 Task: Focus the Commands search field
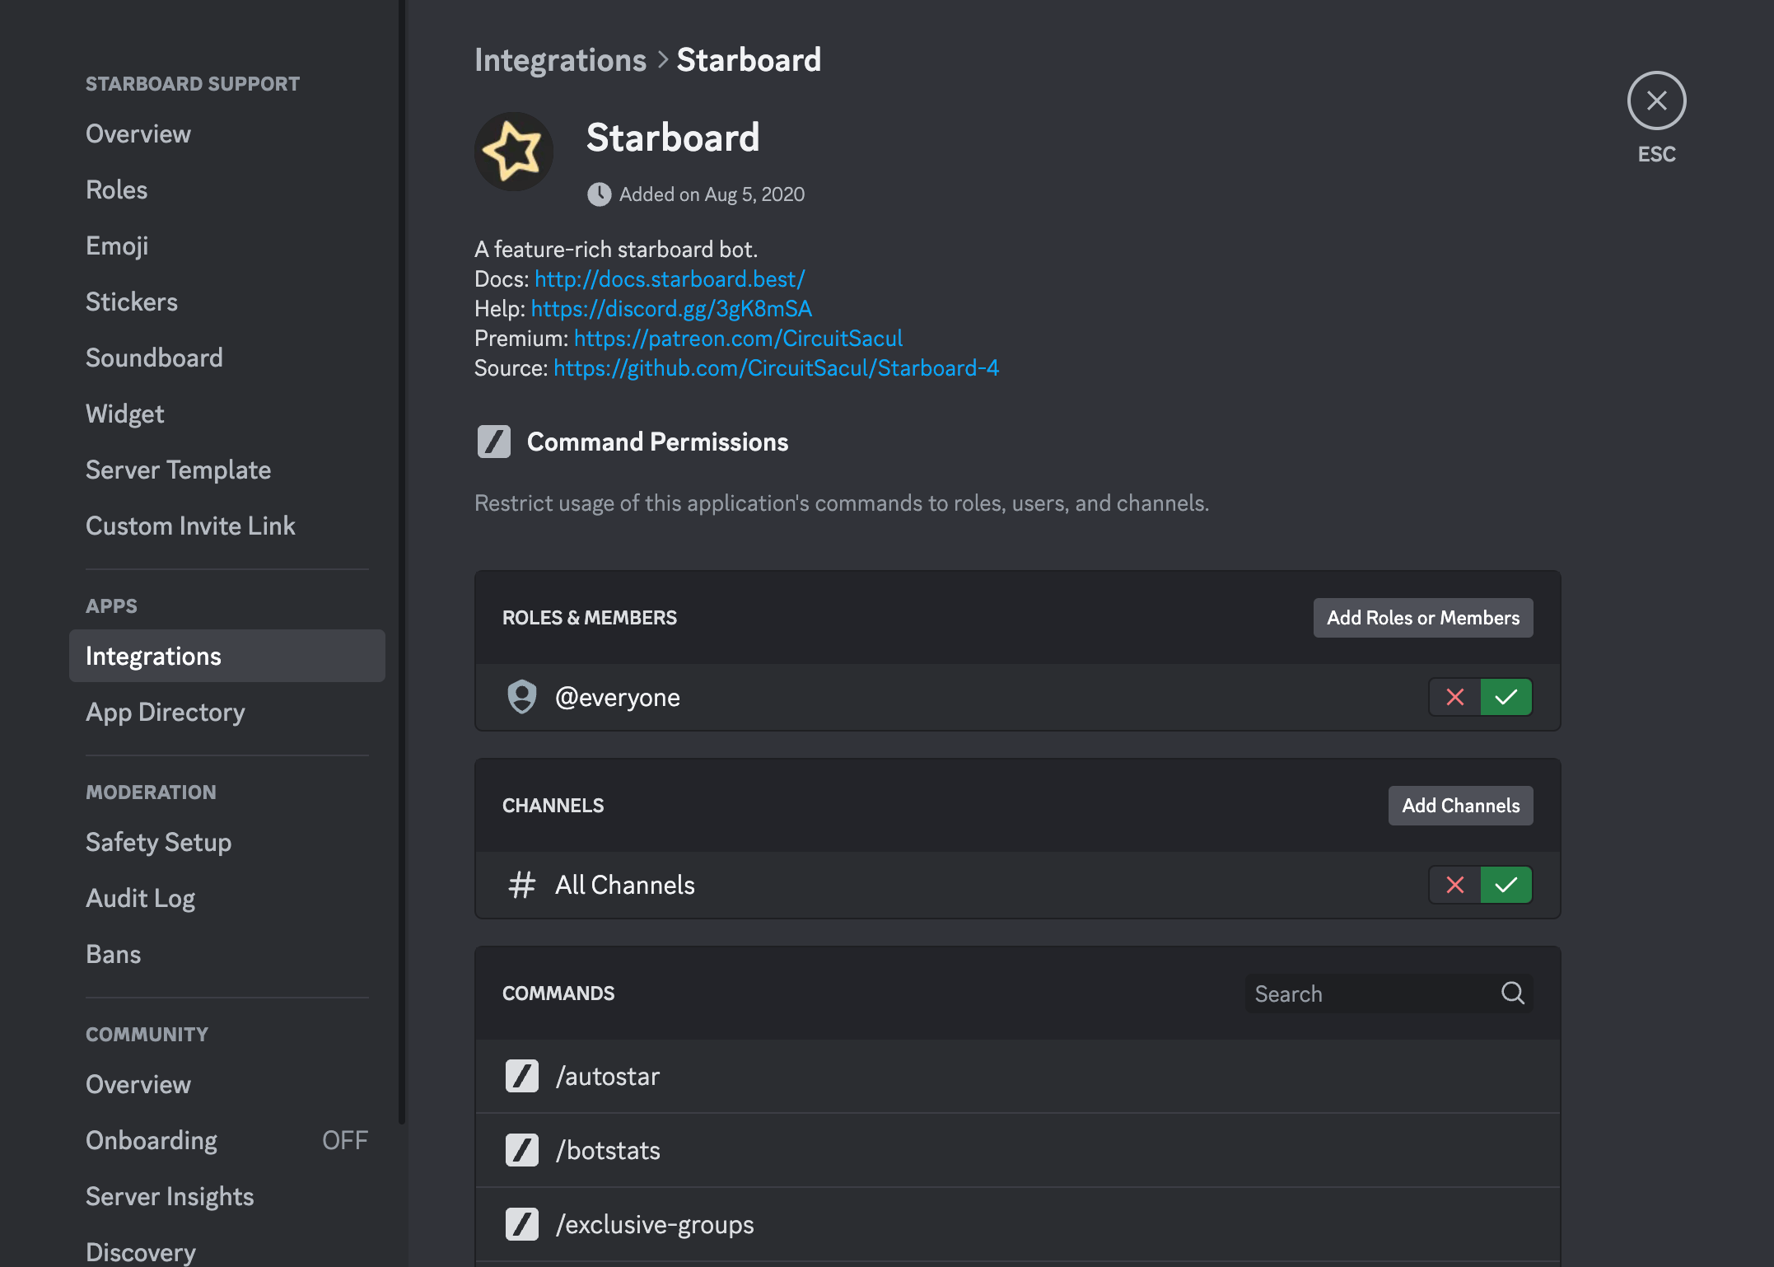1389,993
